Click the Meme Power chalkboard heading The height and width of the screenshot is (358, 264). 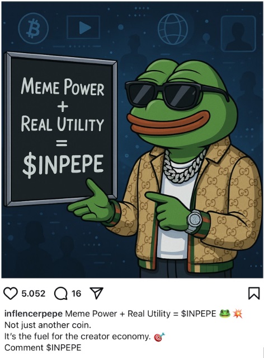point(63,87)
